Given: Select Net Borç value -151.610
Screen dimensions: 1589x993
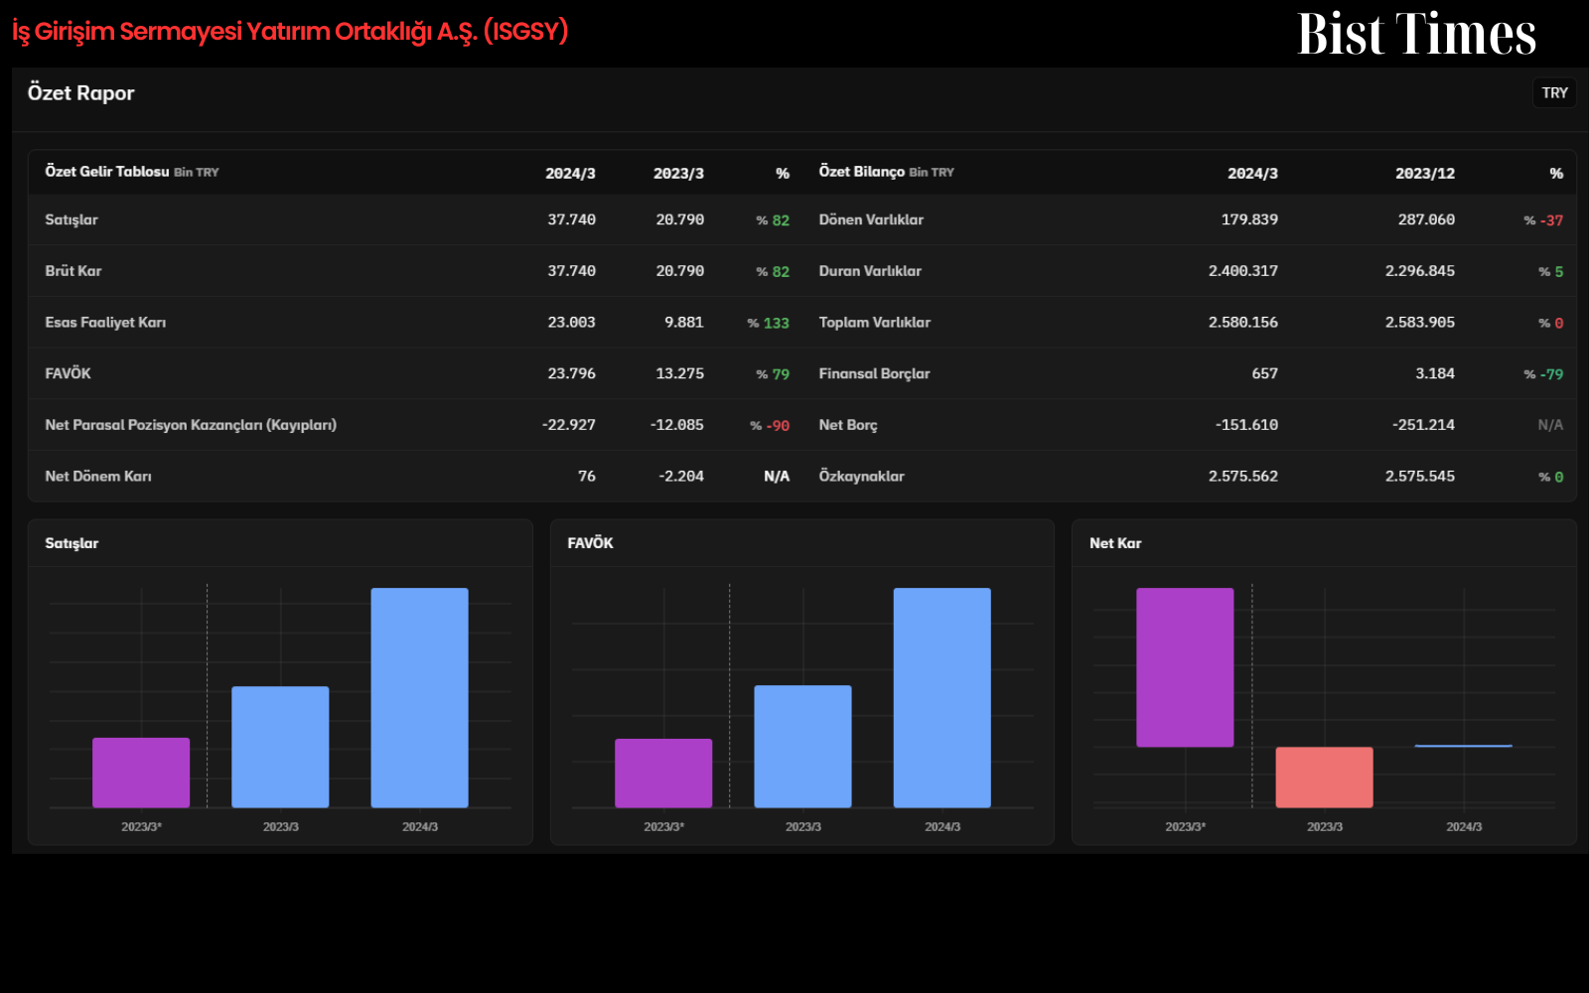Looking at the screenshot, I should [1246, 425].
